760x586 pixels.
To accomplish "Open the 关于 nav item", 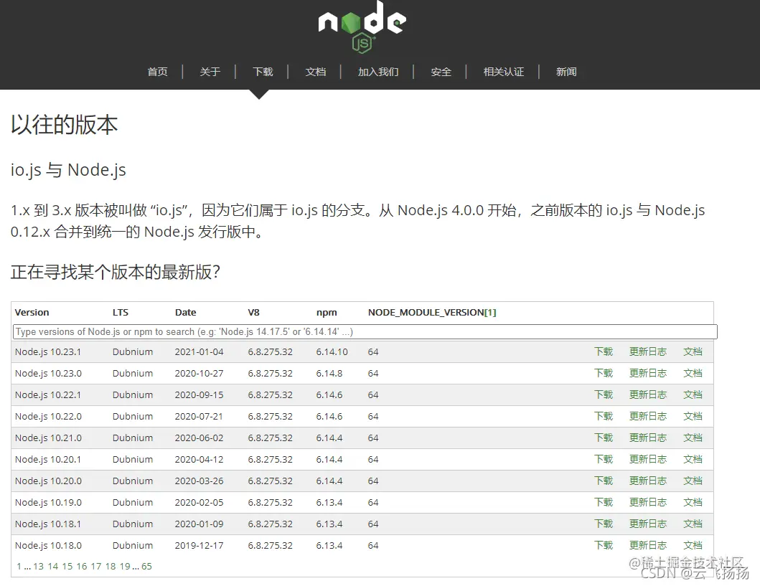I will click(210, 72).
